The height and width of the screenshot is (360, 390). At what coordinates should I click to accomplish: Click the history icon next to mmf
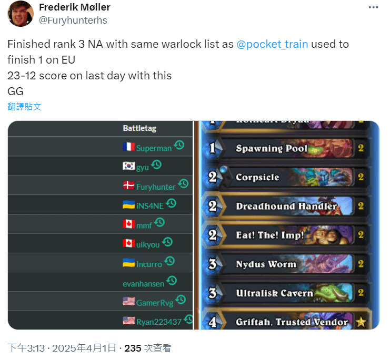[x=159, y=223]
